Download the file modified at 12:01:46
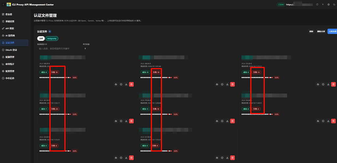Screen dimensions: 337x163 (x=227, y=85)
